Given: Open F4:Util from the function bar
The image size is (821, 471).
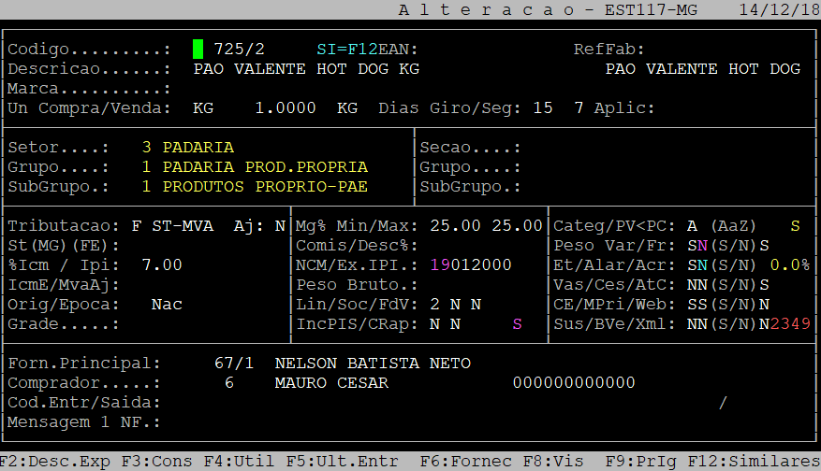Looking at the screenshot, I should [239, 462].
